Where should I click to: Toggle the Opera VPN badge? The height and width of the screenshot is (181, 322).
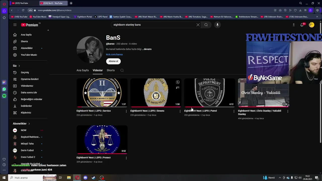coord(30,10)
